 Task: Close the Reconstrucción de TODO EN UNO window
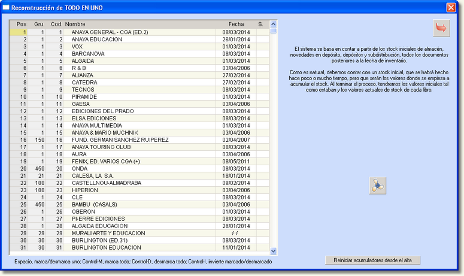pyautogui.click(x=451, y=7)
